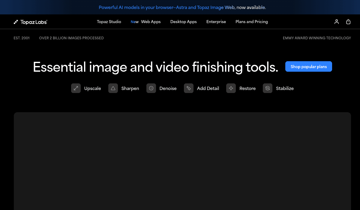Open the shopping bag cart icon

pos(348,22)
